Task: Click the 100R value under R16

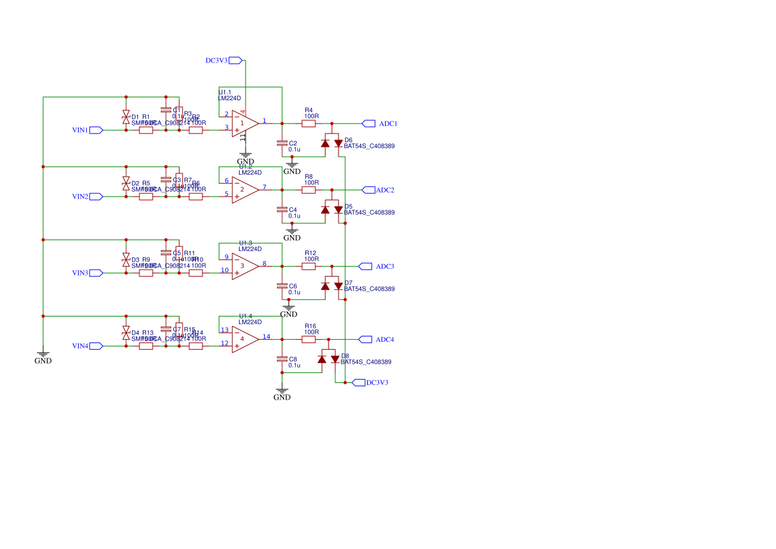Action: pos(311,332)
